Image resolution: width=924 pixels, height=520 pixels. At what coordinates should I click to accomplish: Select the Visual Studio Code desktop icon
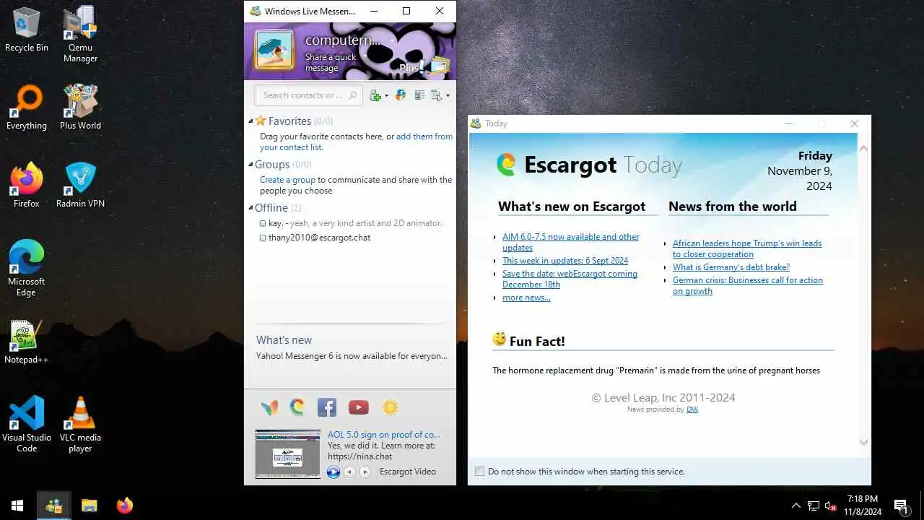[27, 424]
